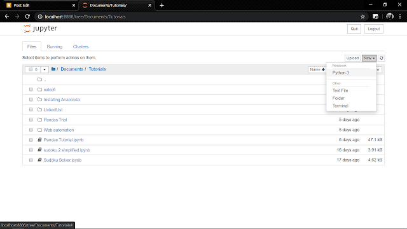407x229 pixels.
Task: Check the LinkedList checkbox
Action: tap(31, 109)
